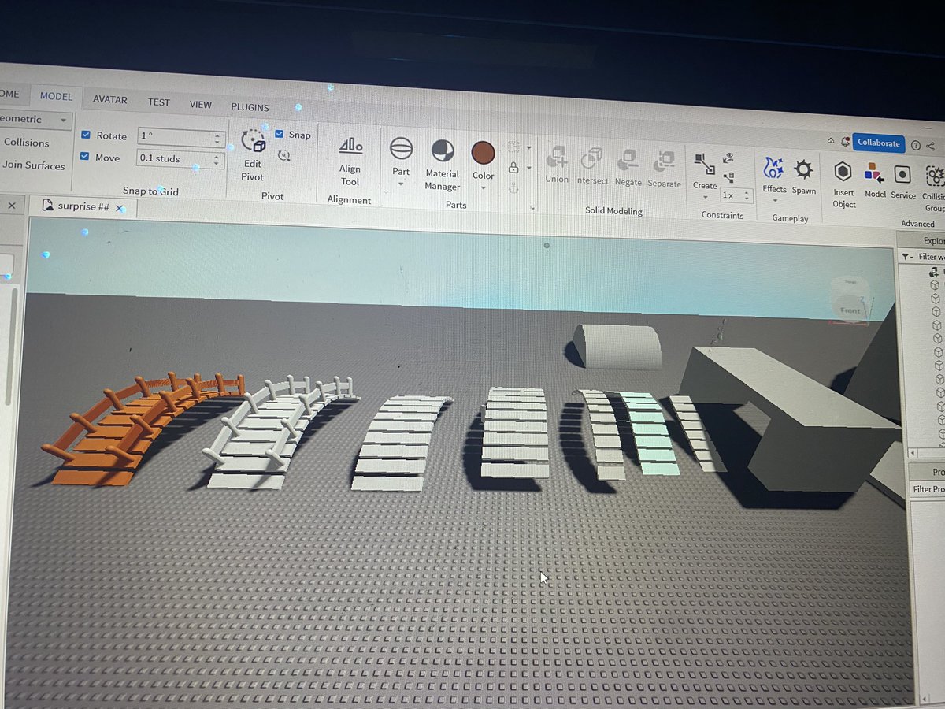Toggle the pivot Snap checkbox
The height and width of the screenshot is (709, 945).
(280, 134)
